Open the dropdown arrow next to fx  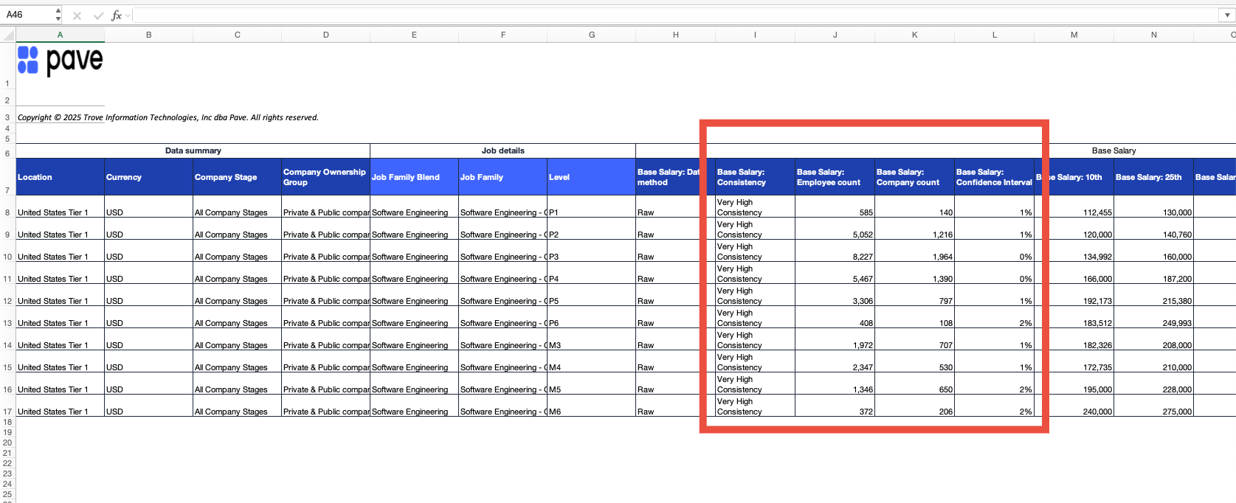coord(128,15)
